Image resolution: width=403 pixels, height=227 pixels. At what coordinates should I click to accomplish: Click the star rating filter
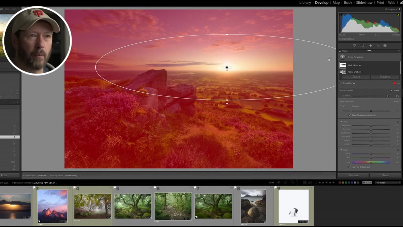coord(326,183)
